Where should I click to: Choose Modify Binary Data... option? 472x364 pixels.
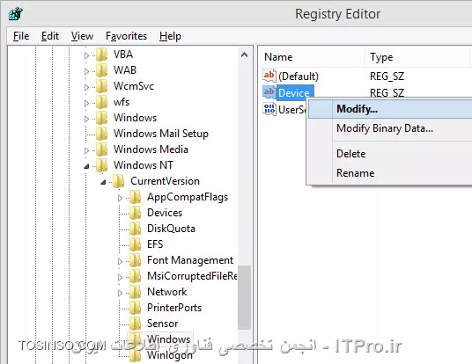click(390, 128)
